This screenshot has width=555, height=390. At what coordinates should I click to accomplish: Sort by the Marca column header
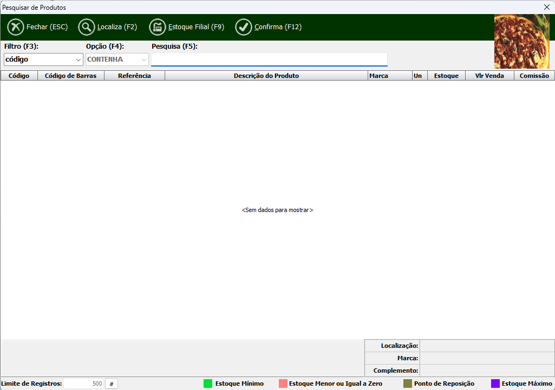point(378,76)
